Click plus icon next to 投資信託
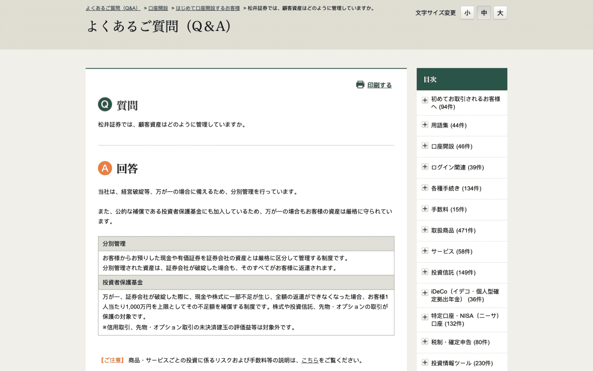The height and width of the screenshot is (371, 593). tap(425, 272)
